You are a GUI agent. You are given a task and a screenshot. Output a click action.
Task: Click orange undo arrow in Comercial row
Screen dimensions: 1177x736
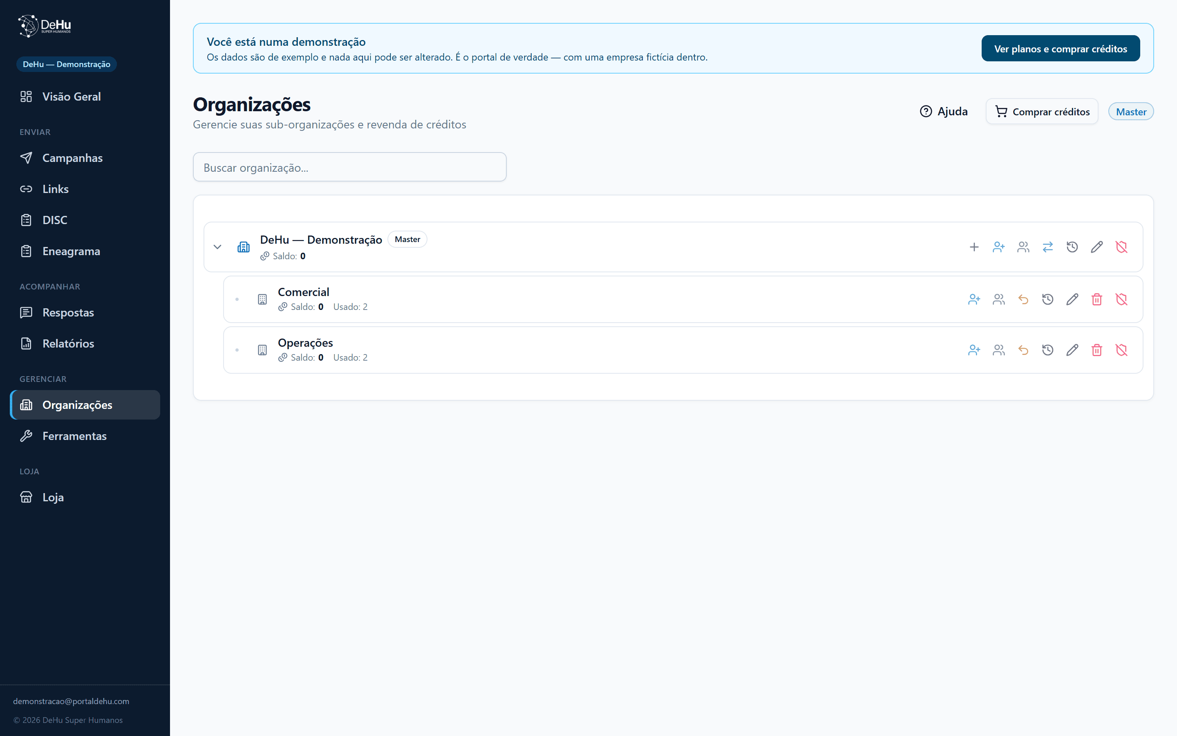coord(1023,299)
